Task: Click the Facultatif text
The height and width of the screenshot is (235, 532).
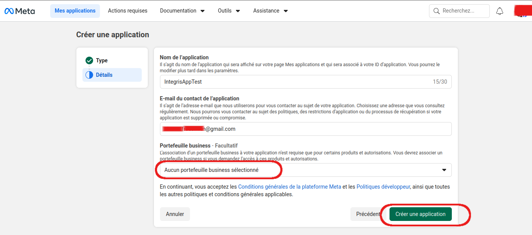Action: 226,146
